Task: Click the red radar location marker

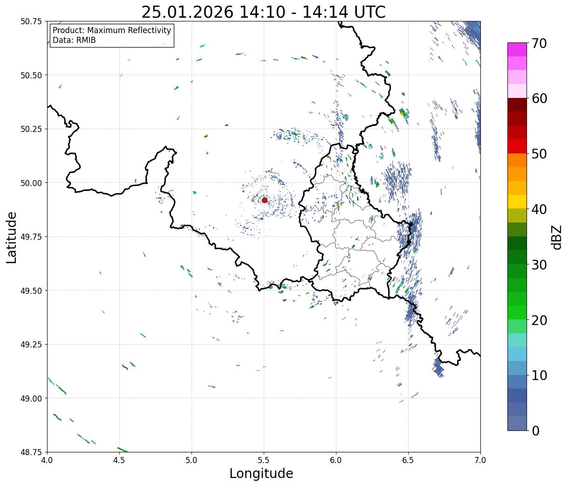Action: coord(264,200)
